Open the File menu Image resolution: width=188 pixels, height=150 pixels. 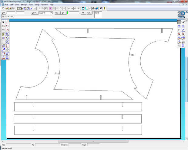(x=6, y=5)
